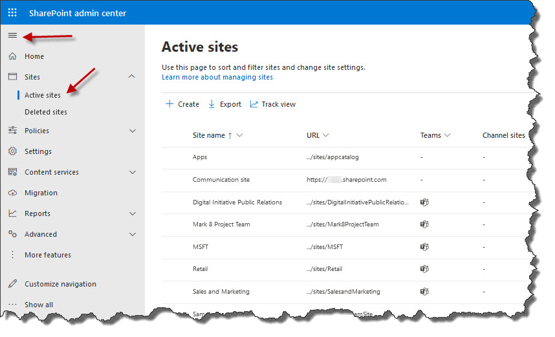Select the MSFT site name
This screenshot has width=555, height=337.
(201, 246)
